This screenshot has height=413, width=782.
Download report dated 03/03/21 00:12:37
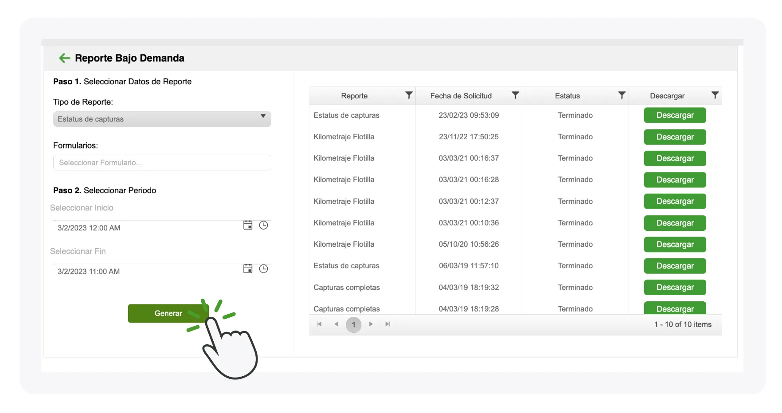coord(675,201)
